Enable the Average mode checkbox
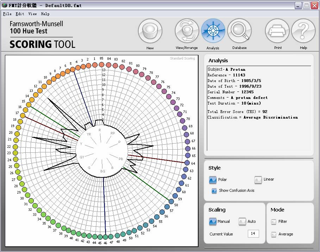This screenshot has width=320, height=252. coord(274,234)
